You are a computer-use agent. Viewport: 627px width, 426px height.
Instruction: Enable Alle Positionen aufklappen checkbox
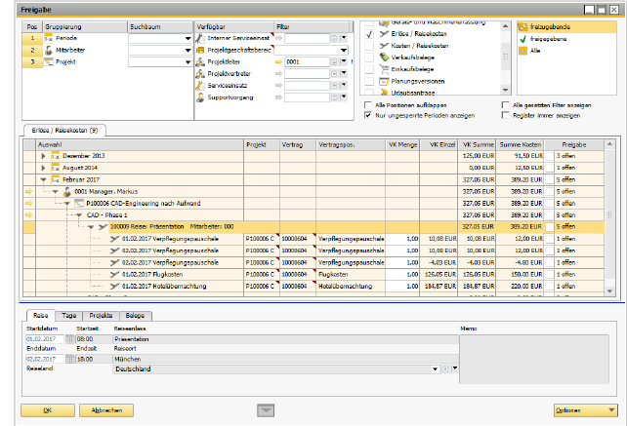pos(368,104)
